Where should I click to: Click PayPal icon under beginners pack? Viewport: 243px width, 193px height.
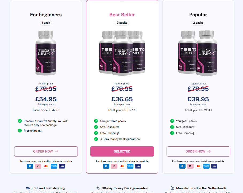(x=30, y=166)
